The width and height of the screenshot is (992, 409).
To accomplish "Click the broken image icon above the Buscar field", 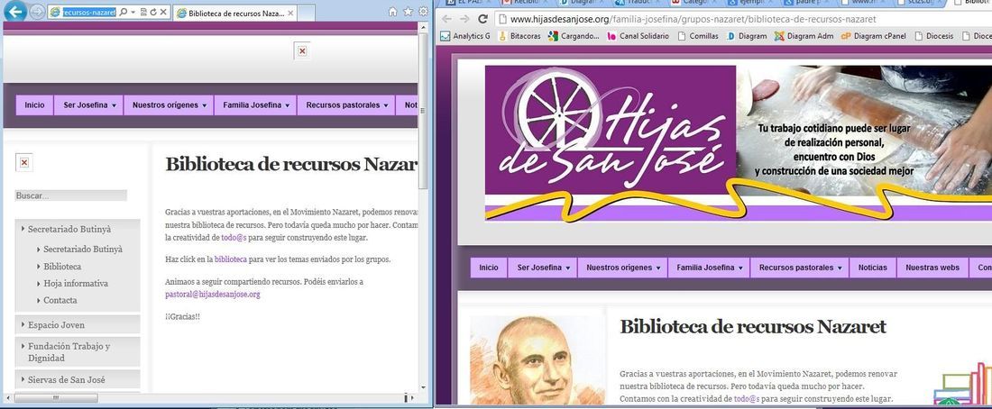I will click(x=24, y=162).
